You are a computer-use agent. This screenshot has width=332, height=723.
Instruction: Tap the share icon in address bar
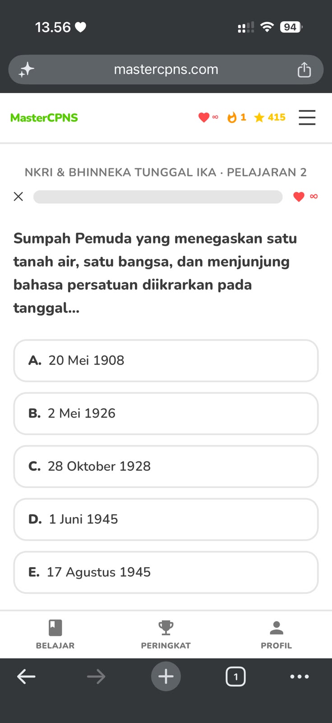[304, 70]
